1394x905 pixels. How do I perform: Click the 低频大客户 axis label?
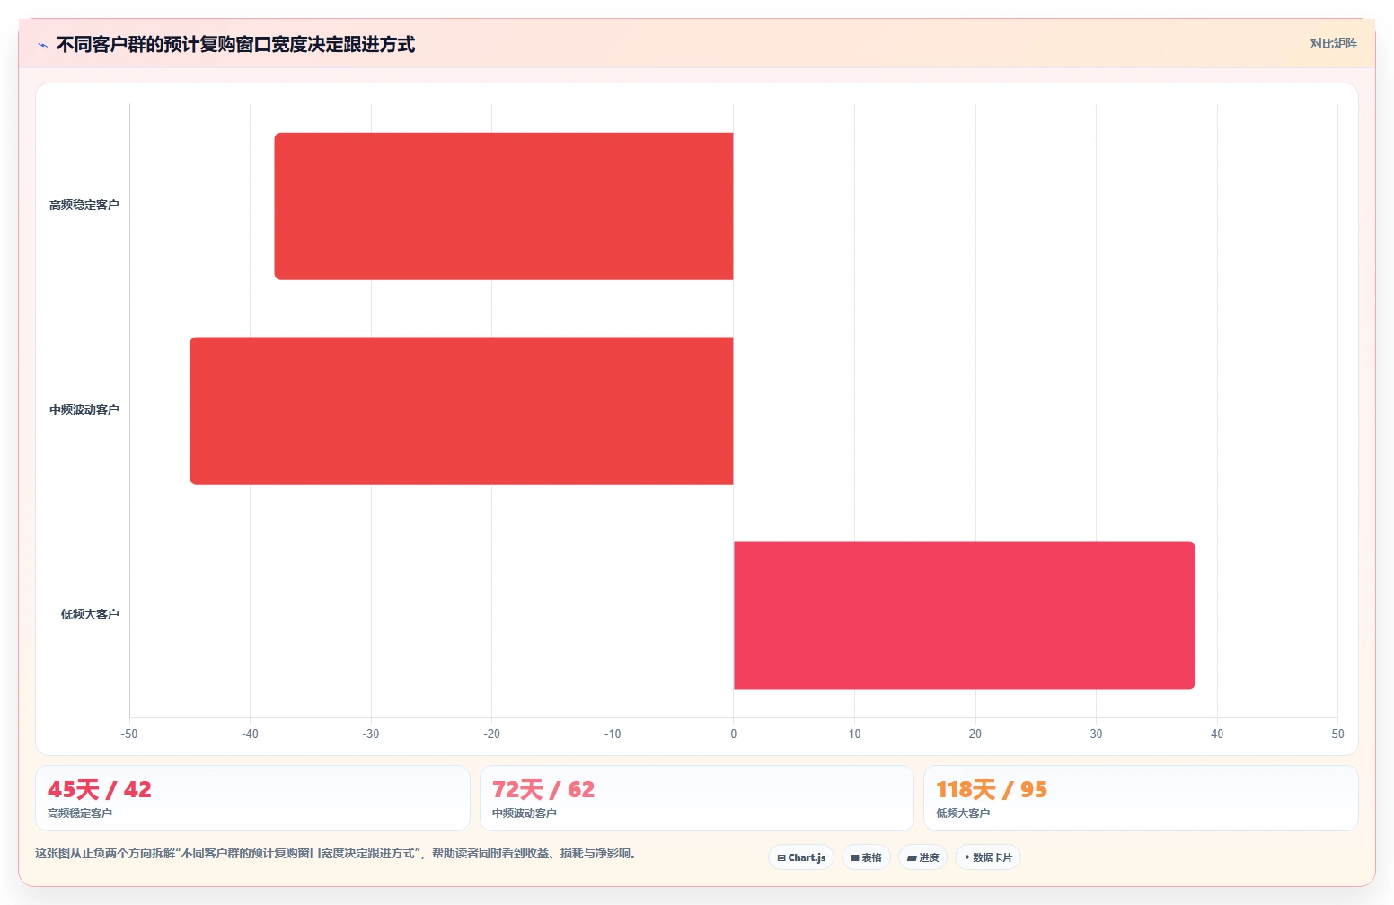tap(90, 615)
